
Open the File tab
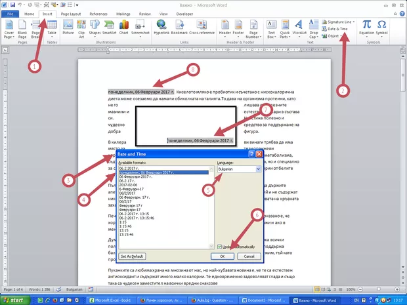[x=10, y=14]
